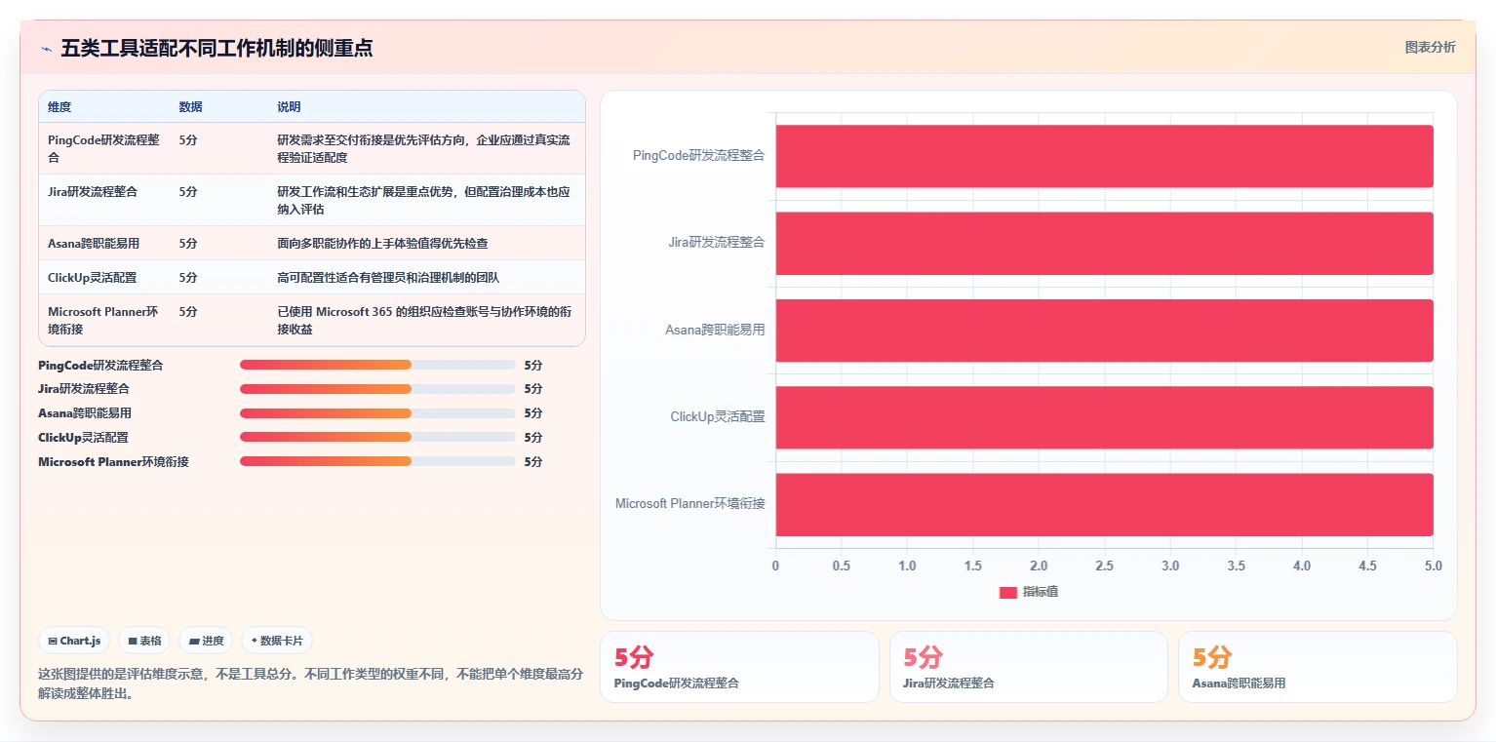1496x742 pixels.
Task: Click the 说明 column header
Action: (x=289, y=107)
